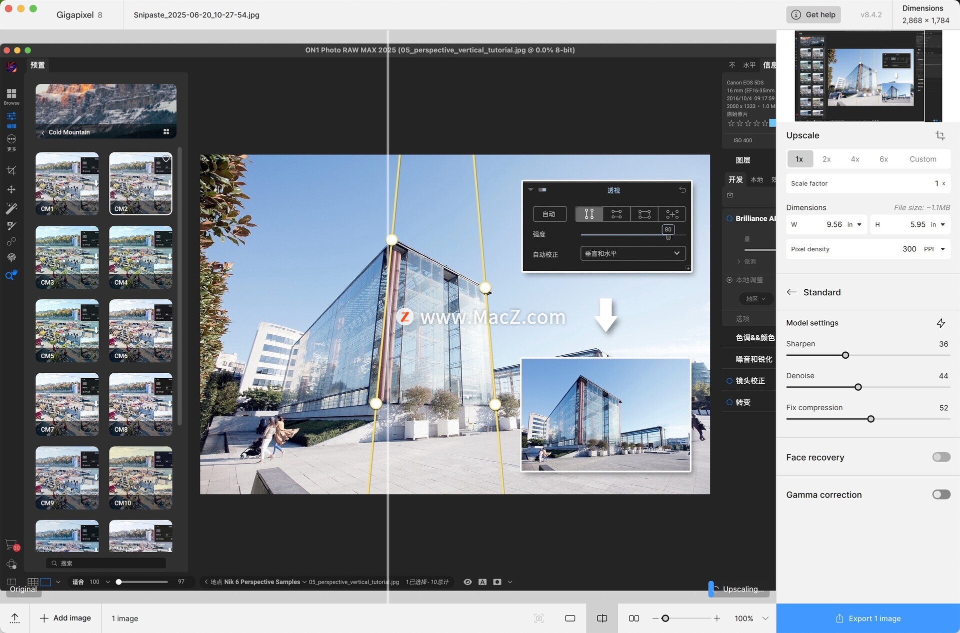Click 自动 button in perspective panel
Viewport: 960px width, 633px height.
[549, 214]
